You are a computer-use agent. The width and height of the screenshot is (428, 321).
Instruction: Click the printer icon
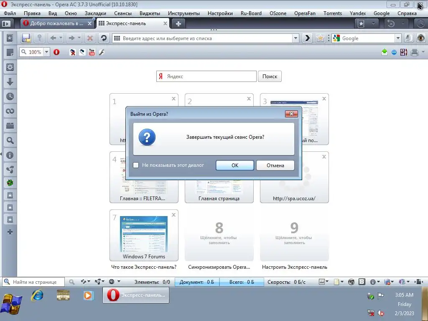(x=414, y=52)
